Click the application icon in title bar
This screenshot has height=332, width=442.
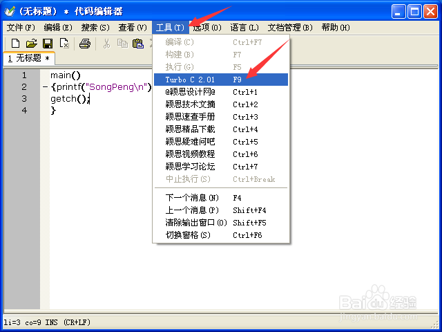(x=10, y=11)
